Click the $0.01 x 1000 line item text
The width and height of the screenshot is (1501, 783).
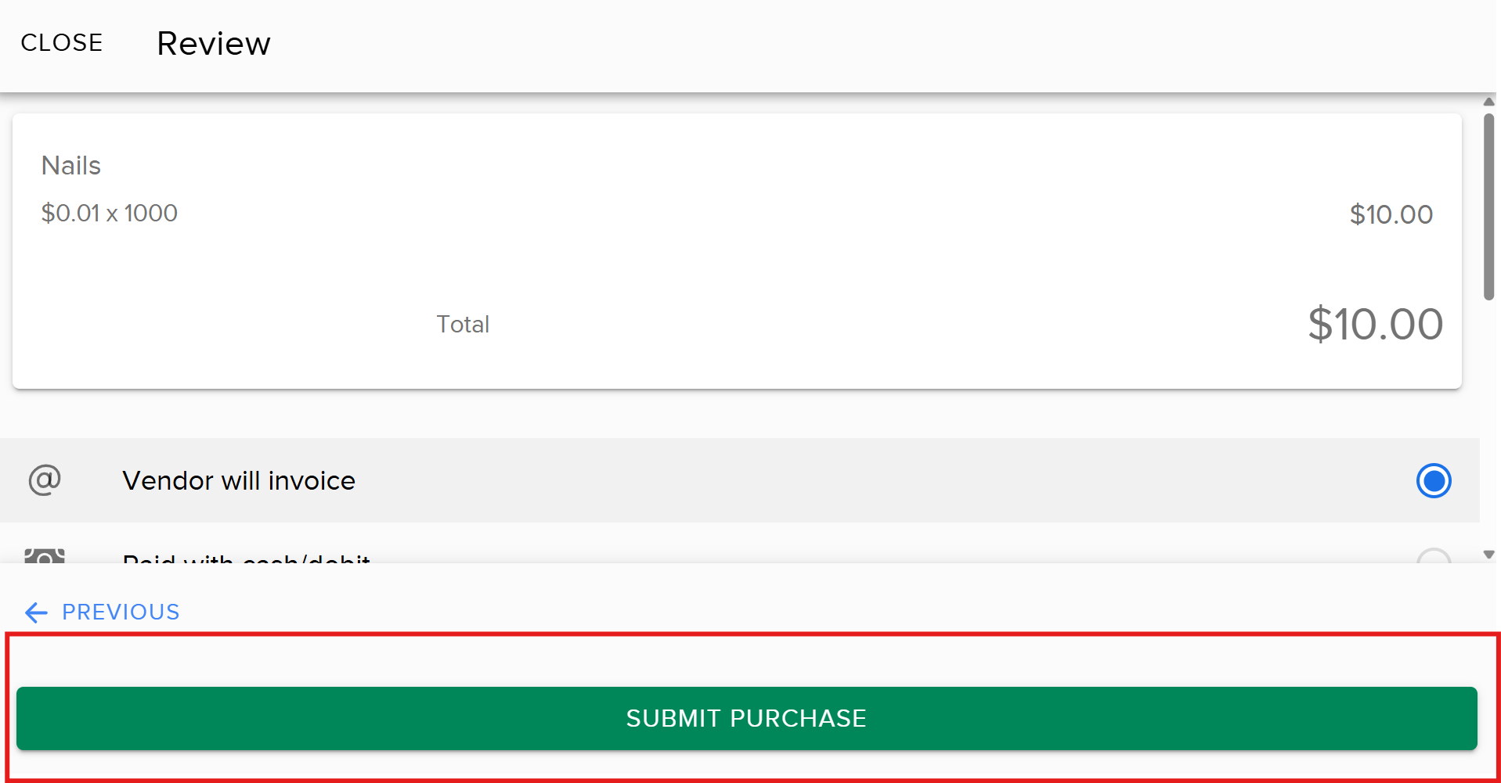coord(109,213)
